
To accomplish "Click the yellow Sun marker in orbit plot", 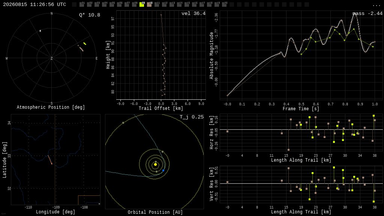I will pyautogui.click(x=155, y=165).
